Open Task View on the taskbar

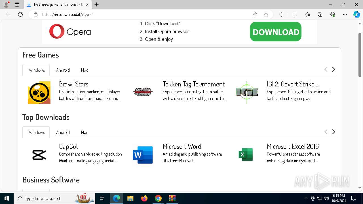coord(102,198)
